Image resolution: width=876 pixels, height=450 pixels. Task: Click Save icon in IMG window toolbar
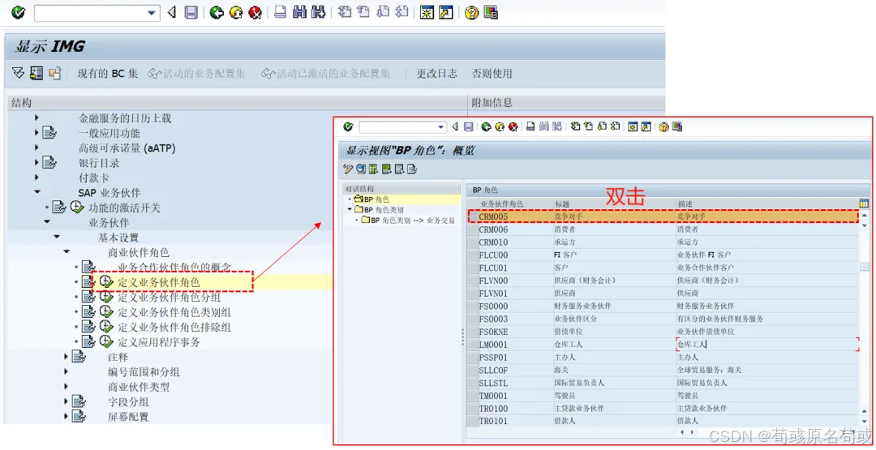(x=191, y=12)
